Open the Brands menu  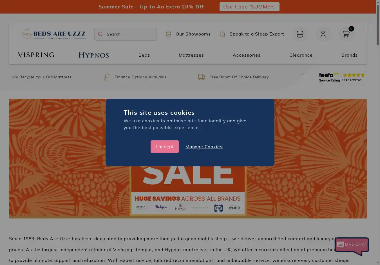click(x=349, y=55)
